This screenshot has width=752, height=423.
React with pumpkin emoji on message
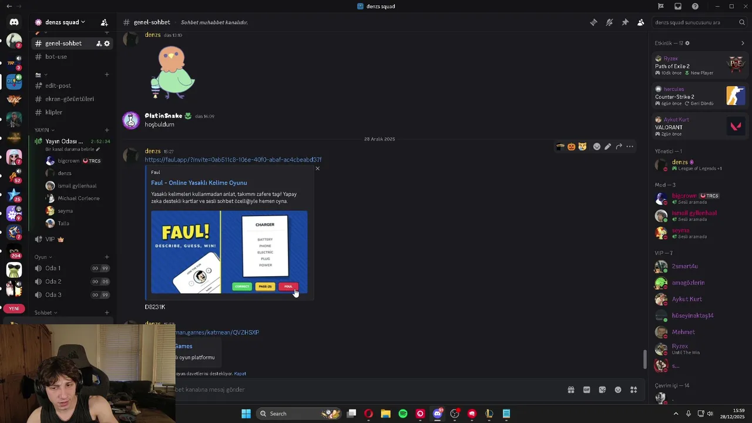tap(571, 146)
